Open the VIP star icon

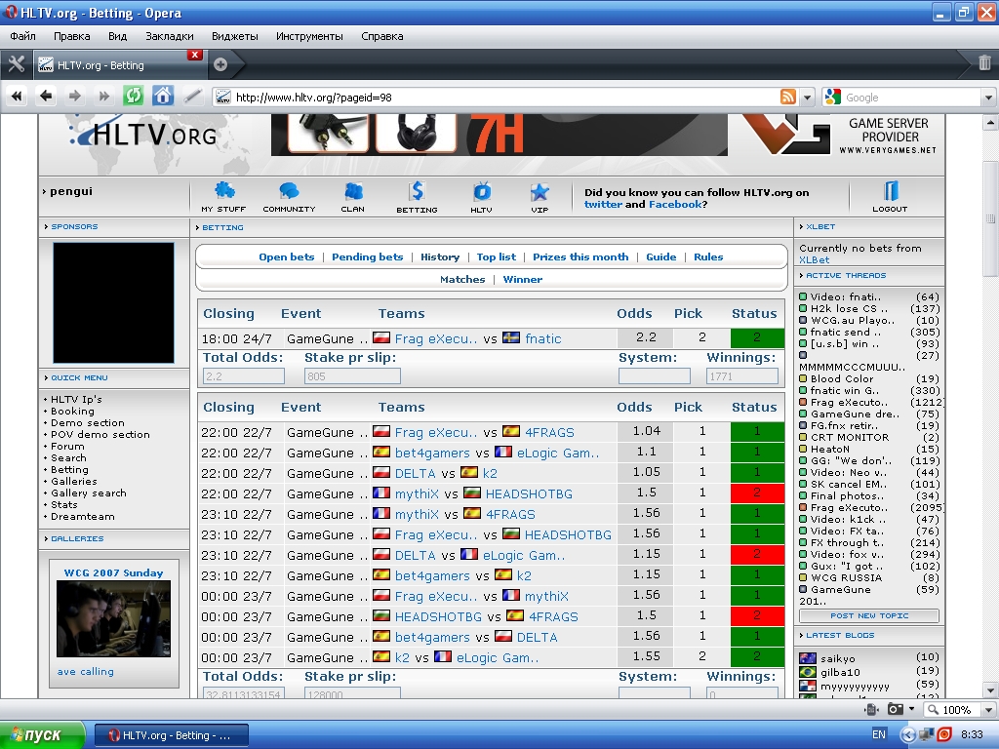[539, 191]
